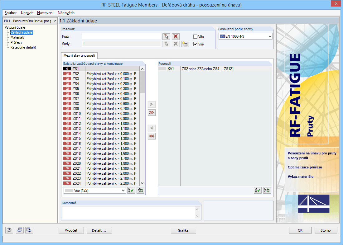
Task: Select all in existing load cases list
Action: click(x=131, y=191)
